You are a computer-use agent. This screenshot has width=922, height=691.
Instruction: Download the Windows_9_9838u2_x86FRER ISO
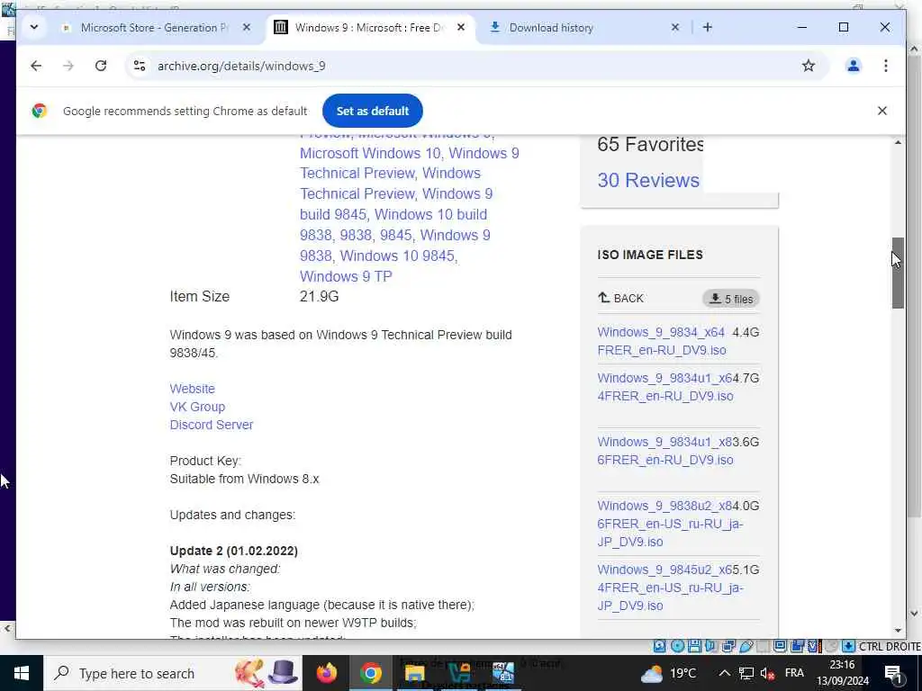coord(670,524)
